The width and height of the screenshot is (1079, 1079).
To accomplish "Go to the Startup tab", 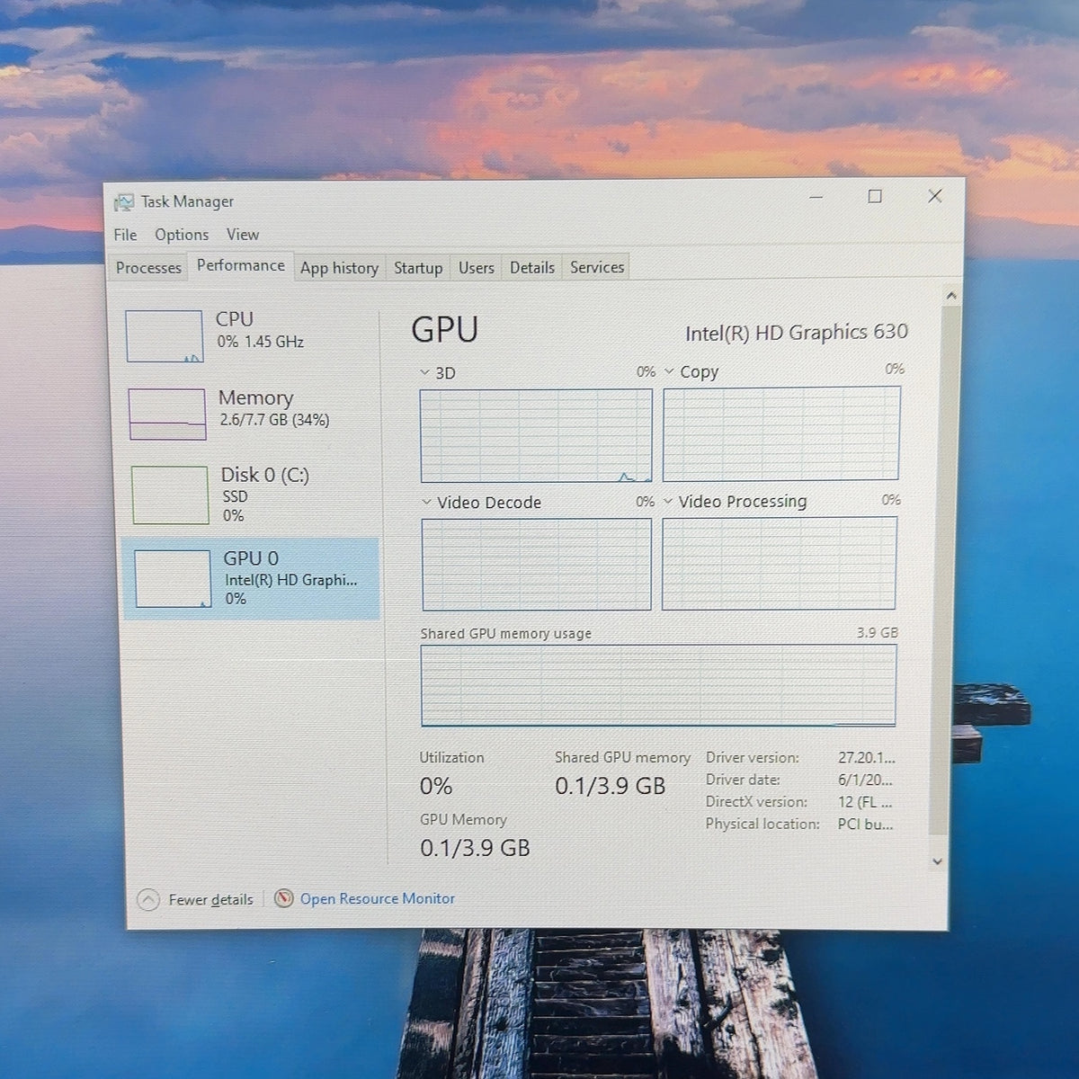I will tap(418, 268).
